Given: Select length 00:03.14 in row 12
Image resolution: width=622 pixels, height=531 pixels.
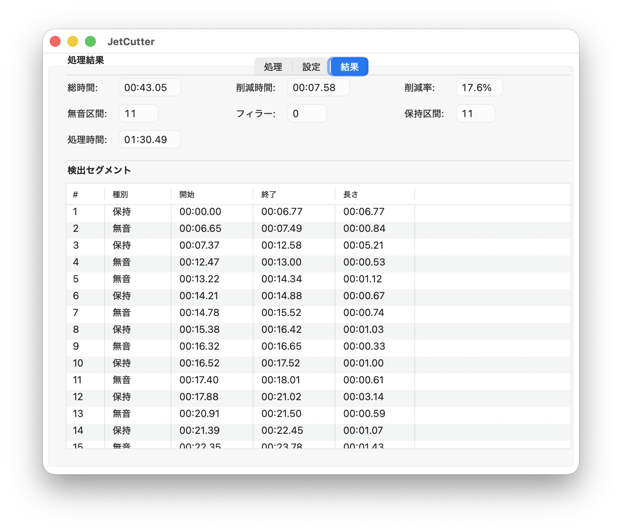Looking at the screenshot, I should tap(363, 397).
